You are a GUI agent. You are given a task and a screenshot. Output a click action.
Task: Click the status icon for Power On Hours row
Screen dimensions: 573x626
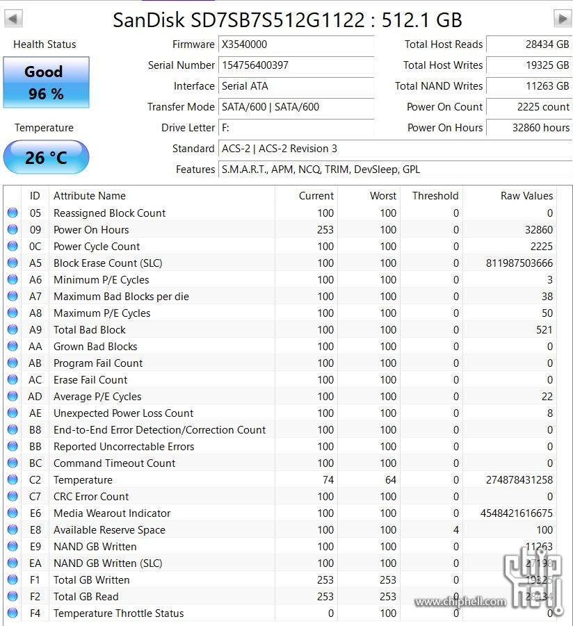click(13, 229)
